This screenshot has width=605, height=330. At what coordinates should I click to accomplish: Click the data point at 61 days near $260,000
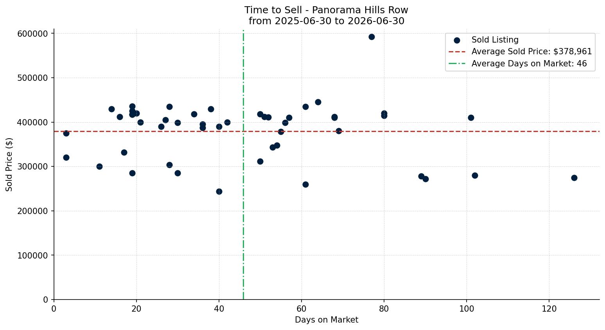pos(305,184)
